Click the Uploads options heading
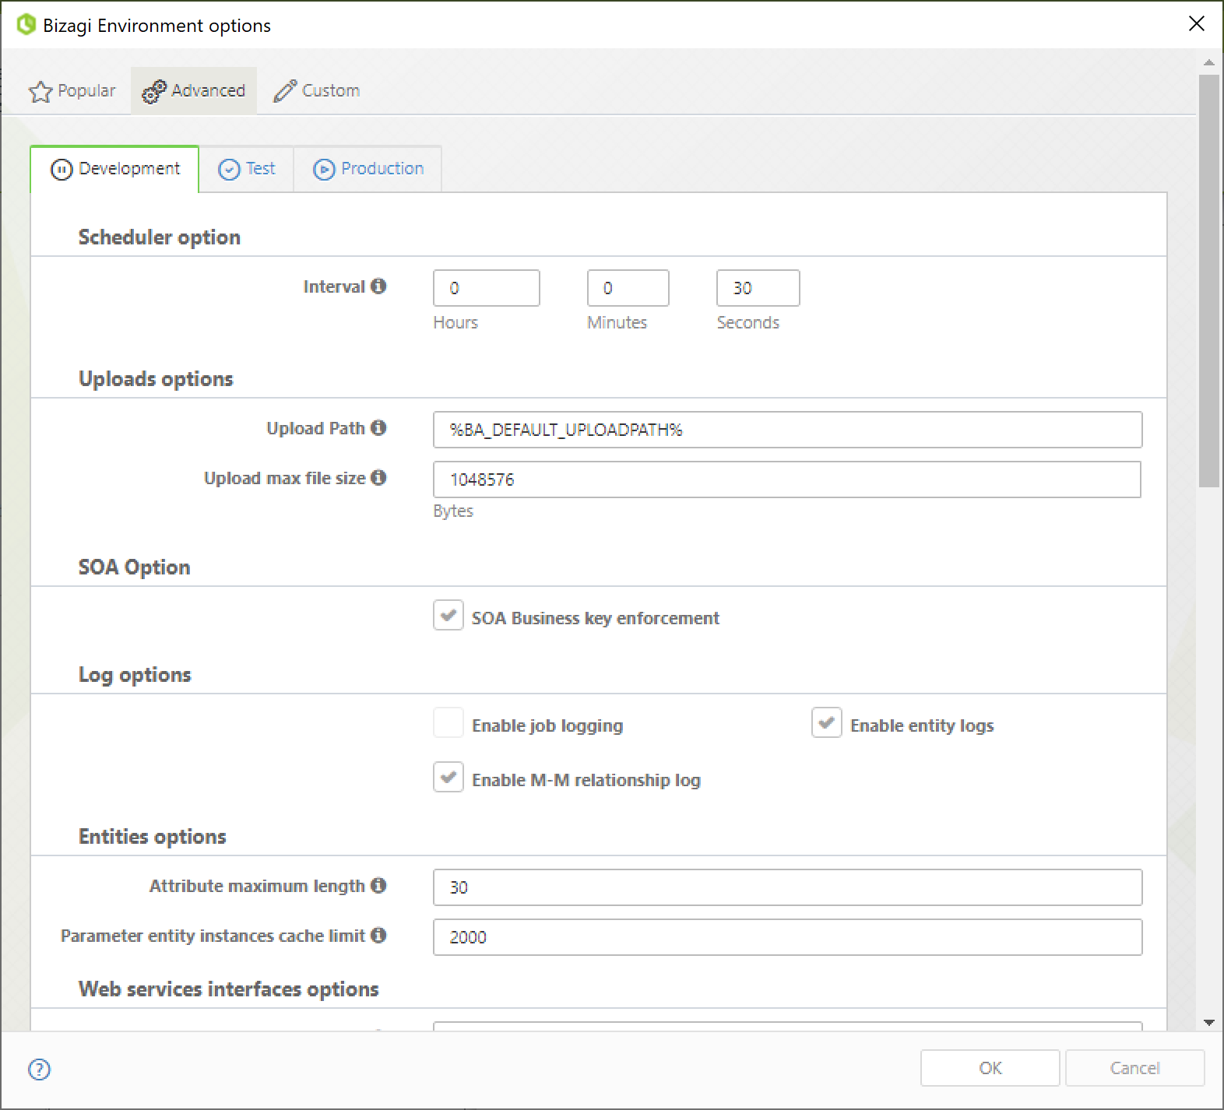1224x1110 pixels. pyautogui.click(x=156, y=379)
